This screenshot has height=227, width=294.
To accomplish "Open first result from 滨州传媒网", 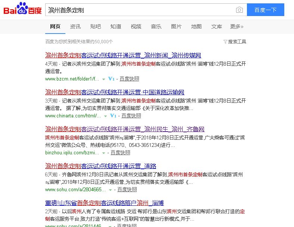I will click(123, 56).
